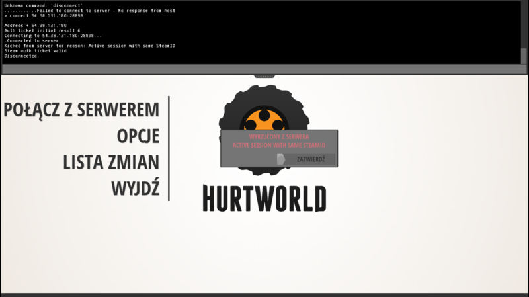
Task: Click console line 'Disconnected.'
Action: (x=22, y=56)
